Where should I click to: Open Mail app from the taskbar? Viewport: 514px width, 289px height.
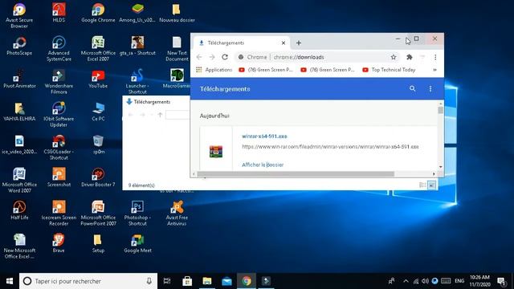[x=226, y=281]
